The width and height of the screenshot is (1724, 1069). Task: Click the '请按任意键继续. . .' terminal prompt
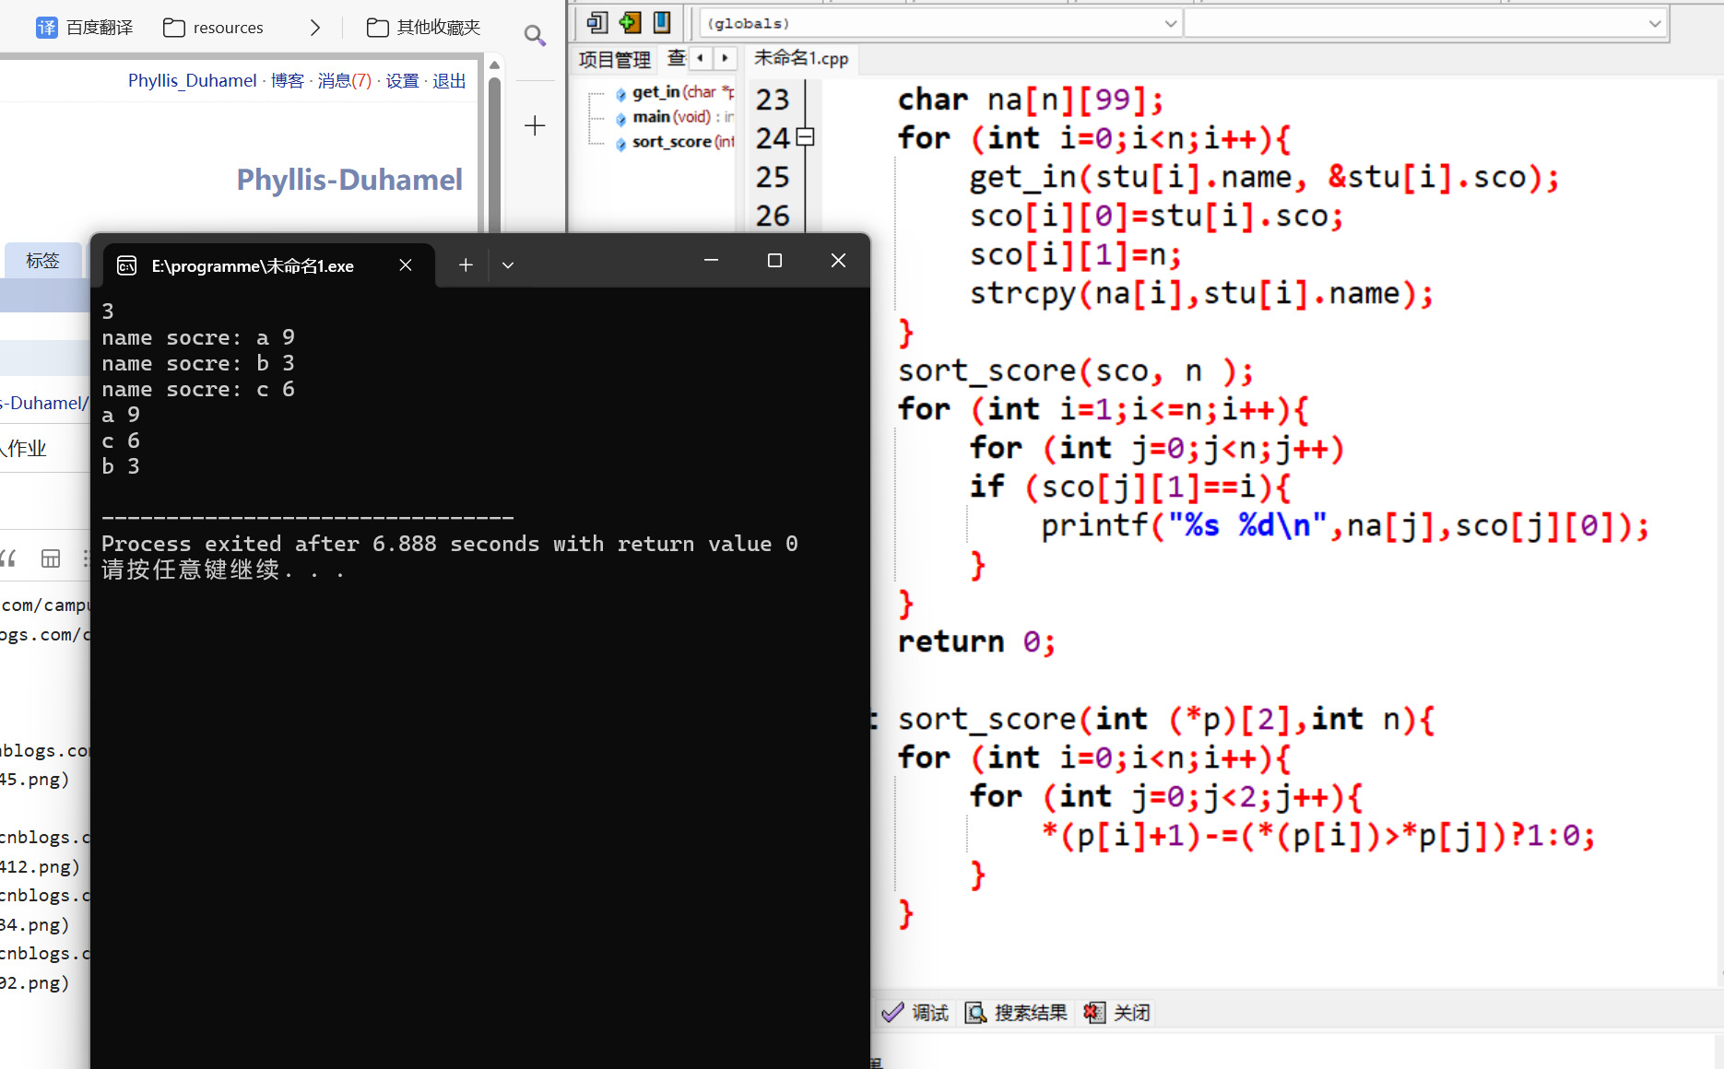(223, 570)
